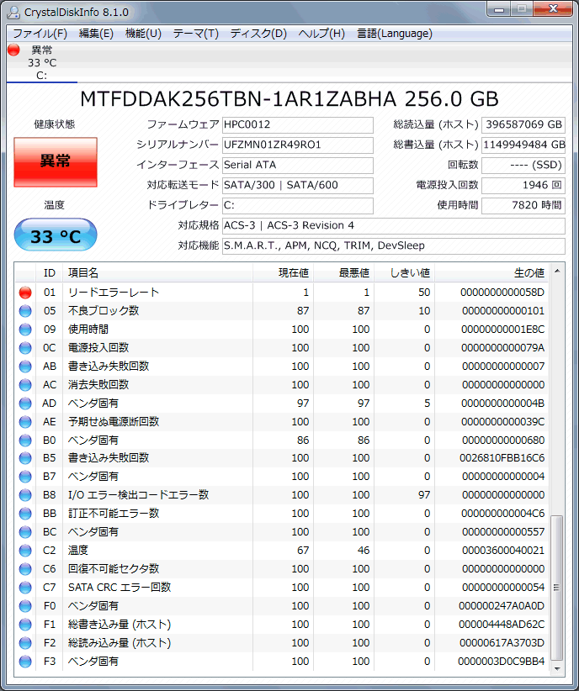Click the CrystalDiskInfo title bar app icon
The height and width of the screenshot is (691, 579).
click(x=13, y=12)
